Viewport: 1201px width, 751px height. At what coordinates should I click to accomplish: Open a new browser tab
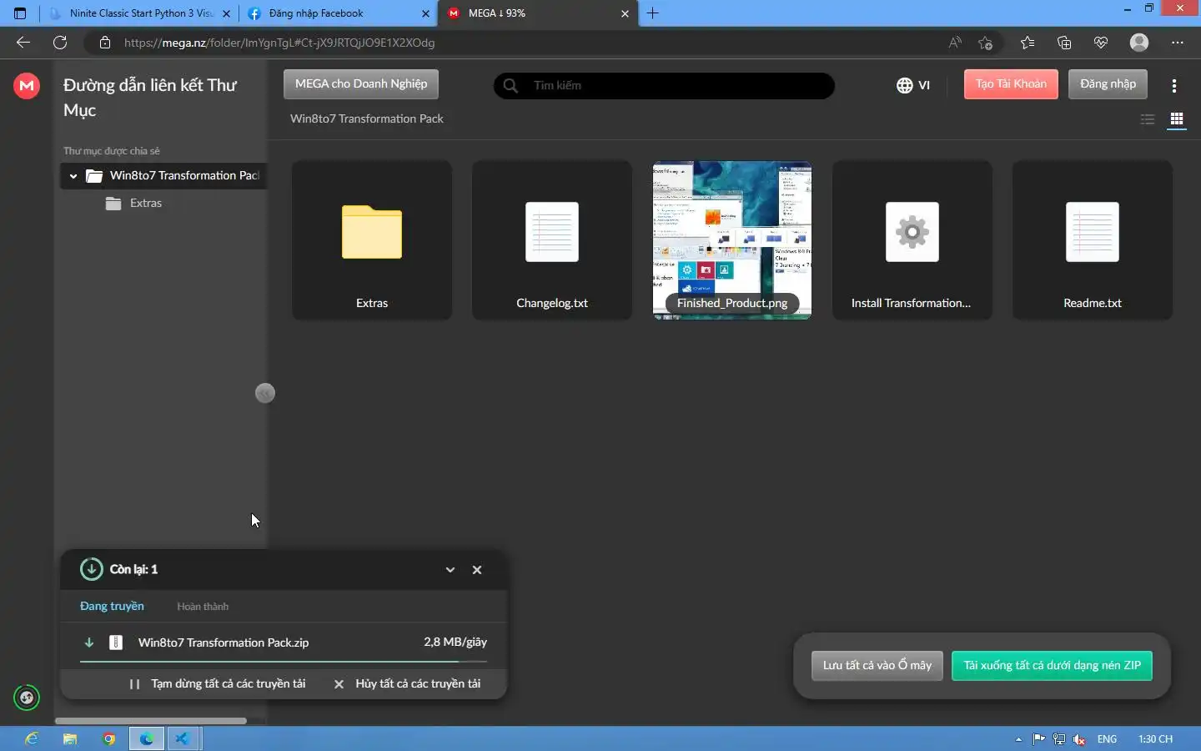click(x=653, y=13)
